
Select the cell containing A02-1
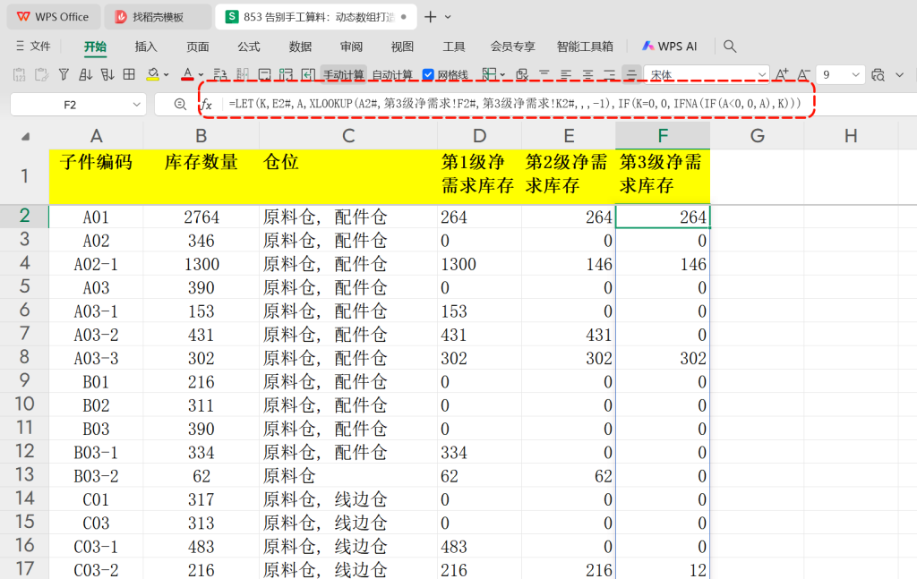click(96, 264)
